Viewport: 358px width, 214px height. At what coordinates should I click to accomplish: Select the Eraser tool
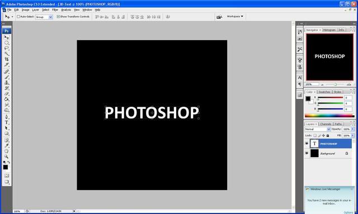[7, 93]
